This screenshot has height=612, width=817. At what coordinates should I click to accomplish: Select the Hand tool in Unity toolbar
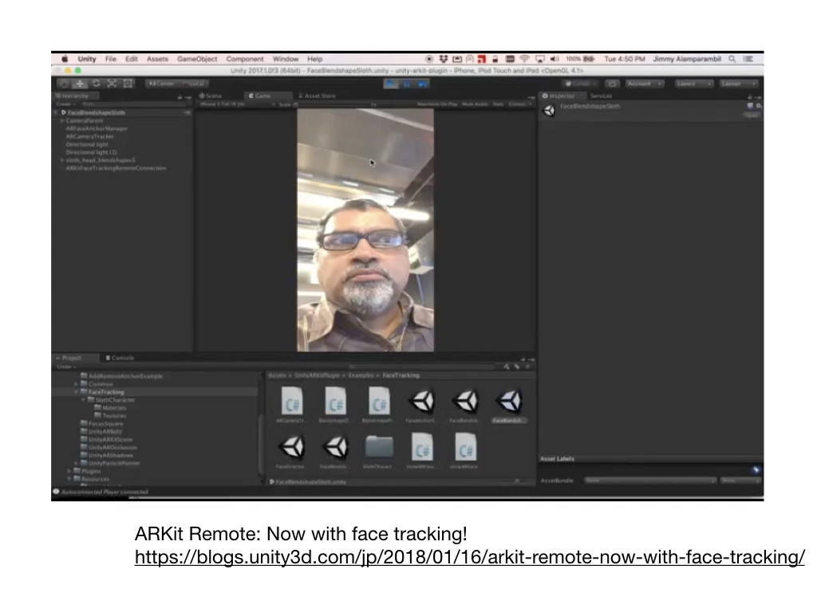point(64,83)
